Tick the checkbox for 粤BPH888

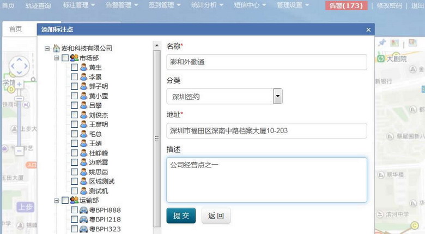74,210
